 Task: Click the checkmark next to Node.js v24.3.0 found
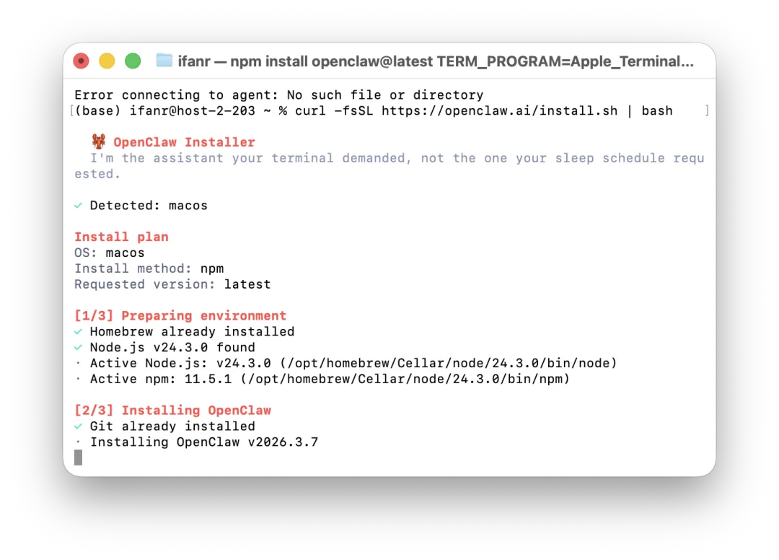tap(78, 347)
